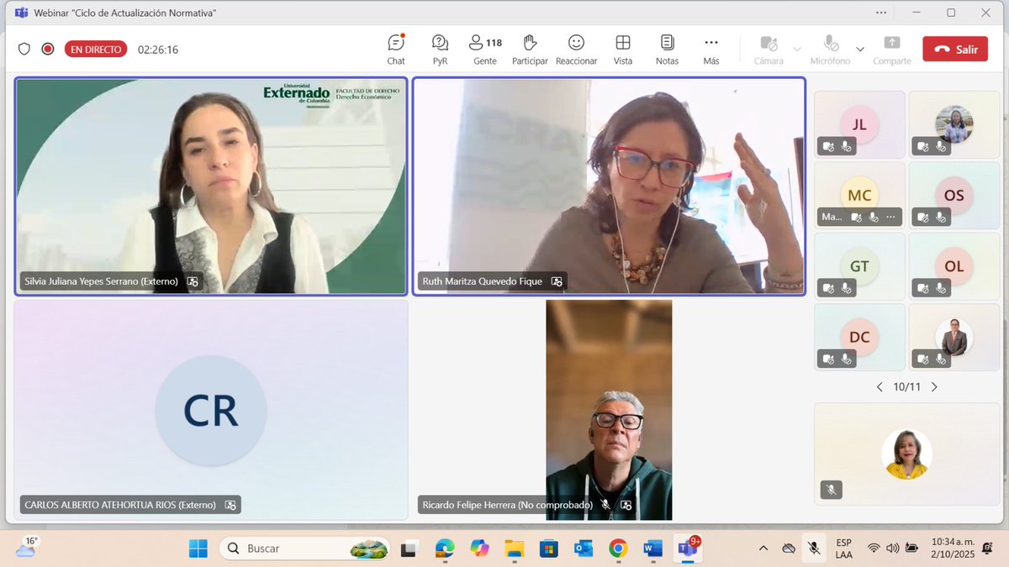1009x567 pixels.
Task: Click screen share icon beside Ruth's name
Action: click(x=557, y=281)
